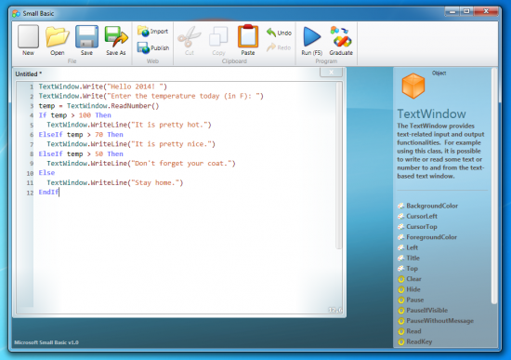
Task: Click code line "Hello 2014!"
Action: [x=102, y=87]
